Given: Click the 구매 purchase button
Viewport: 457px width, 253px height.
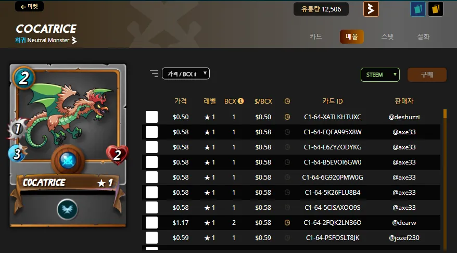Looking at the screenshot, I should tap(427, 74).
